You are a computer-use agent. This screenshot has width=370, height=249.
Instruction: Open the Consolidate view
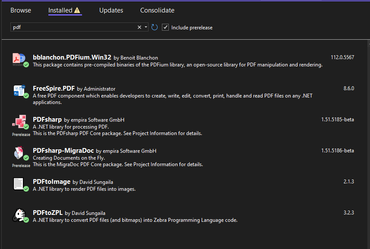pyautogui.click(x=157, y=10)
